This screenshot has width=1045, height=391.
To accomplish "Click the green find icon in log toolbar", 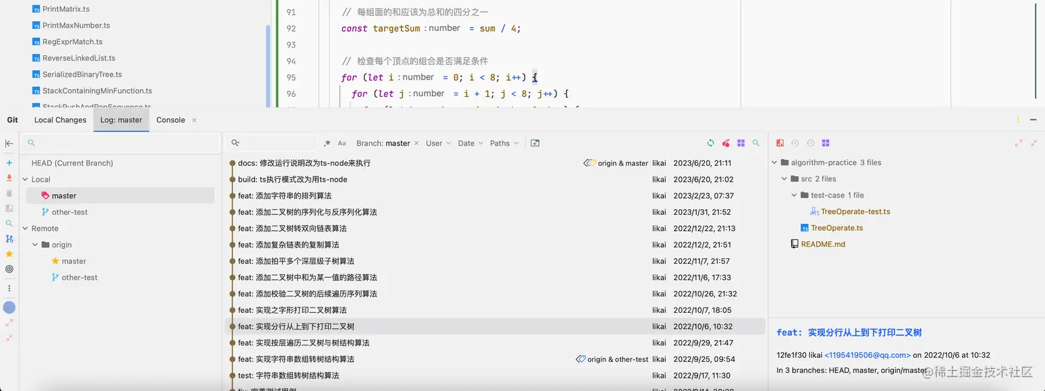I will coord(756,143).
